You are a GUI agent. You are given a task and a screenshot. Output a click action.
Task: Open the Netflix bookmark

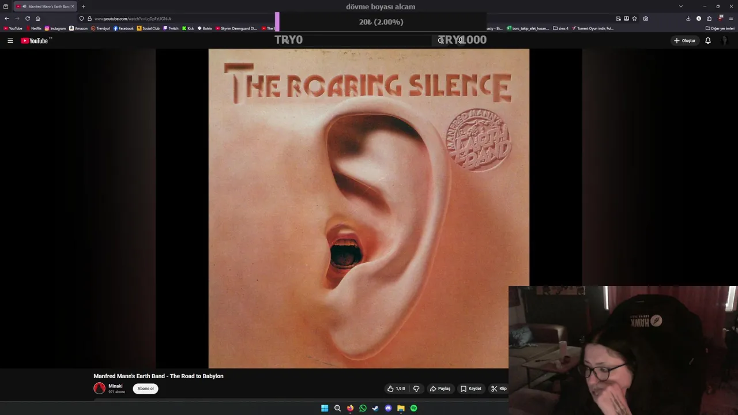point(33,28)
